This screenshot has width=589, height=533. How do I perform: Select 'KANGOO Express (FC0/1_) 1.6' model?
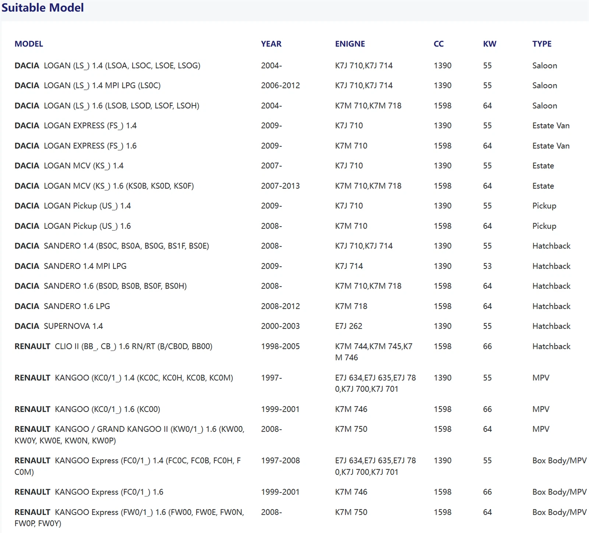[89, 492]
